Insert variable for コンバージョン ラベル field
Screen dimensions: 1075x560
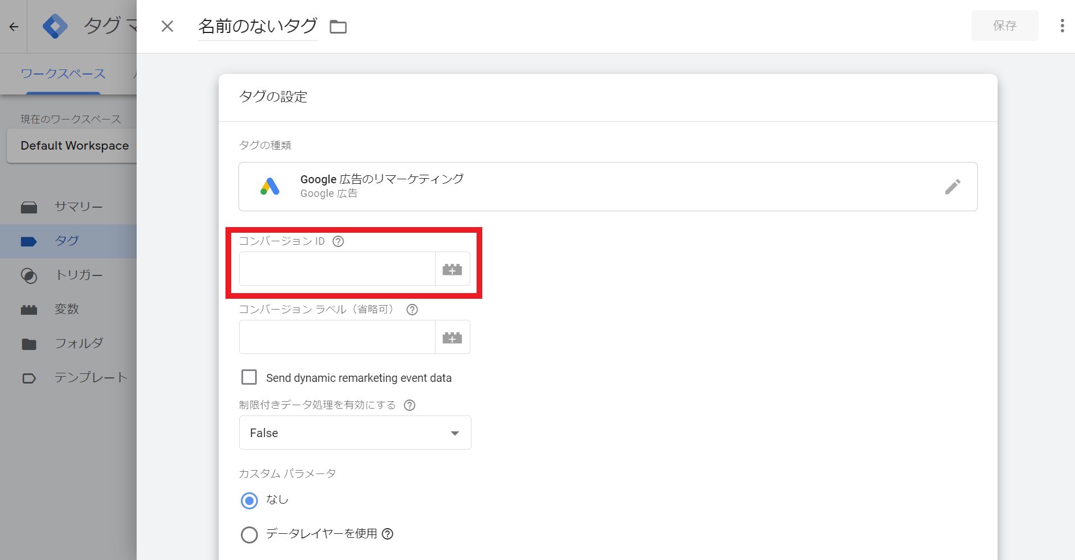[x=453, y=337]
